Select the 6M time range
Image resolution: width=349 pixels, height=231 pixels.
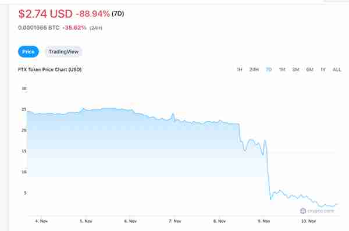[309, 69]
